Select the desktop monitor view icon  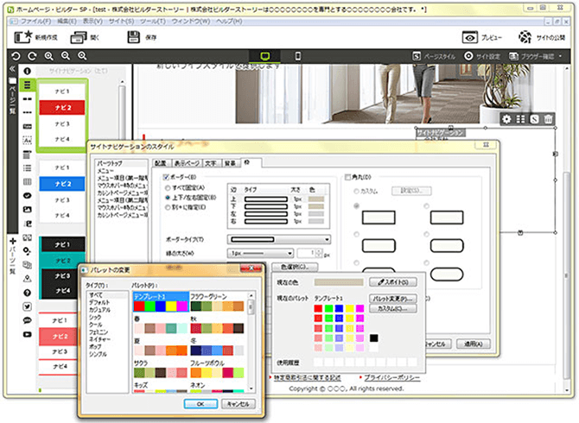coord(265,57)
